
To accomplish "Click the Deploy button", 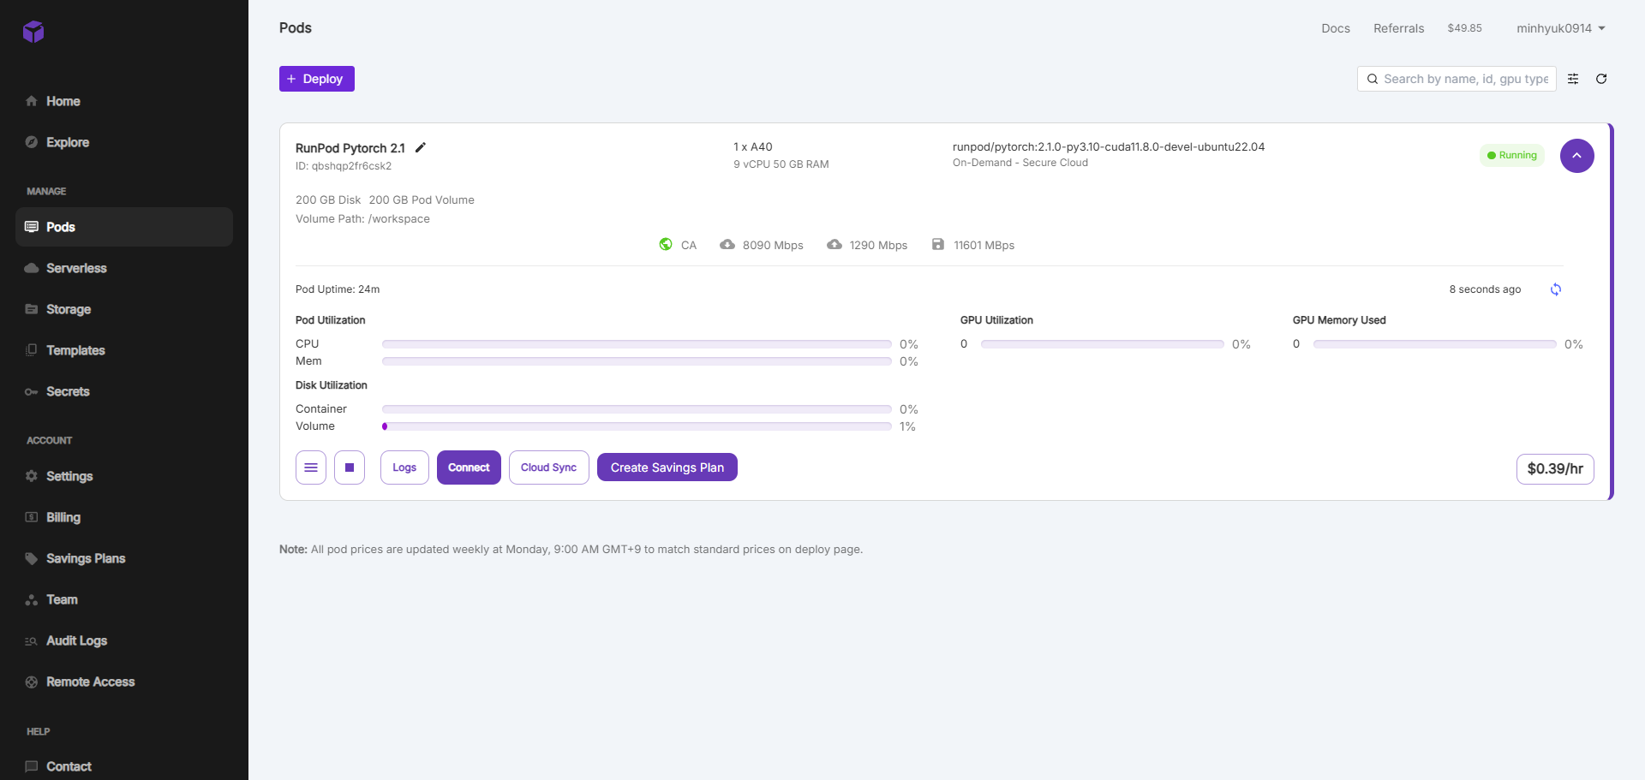I will click(x=317, y=79).
